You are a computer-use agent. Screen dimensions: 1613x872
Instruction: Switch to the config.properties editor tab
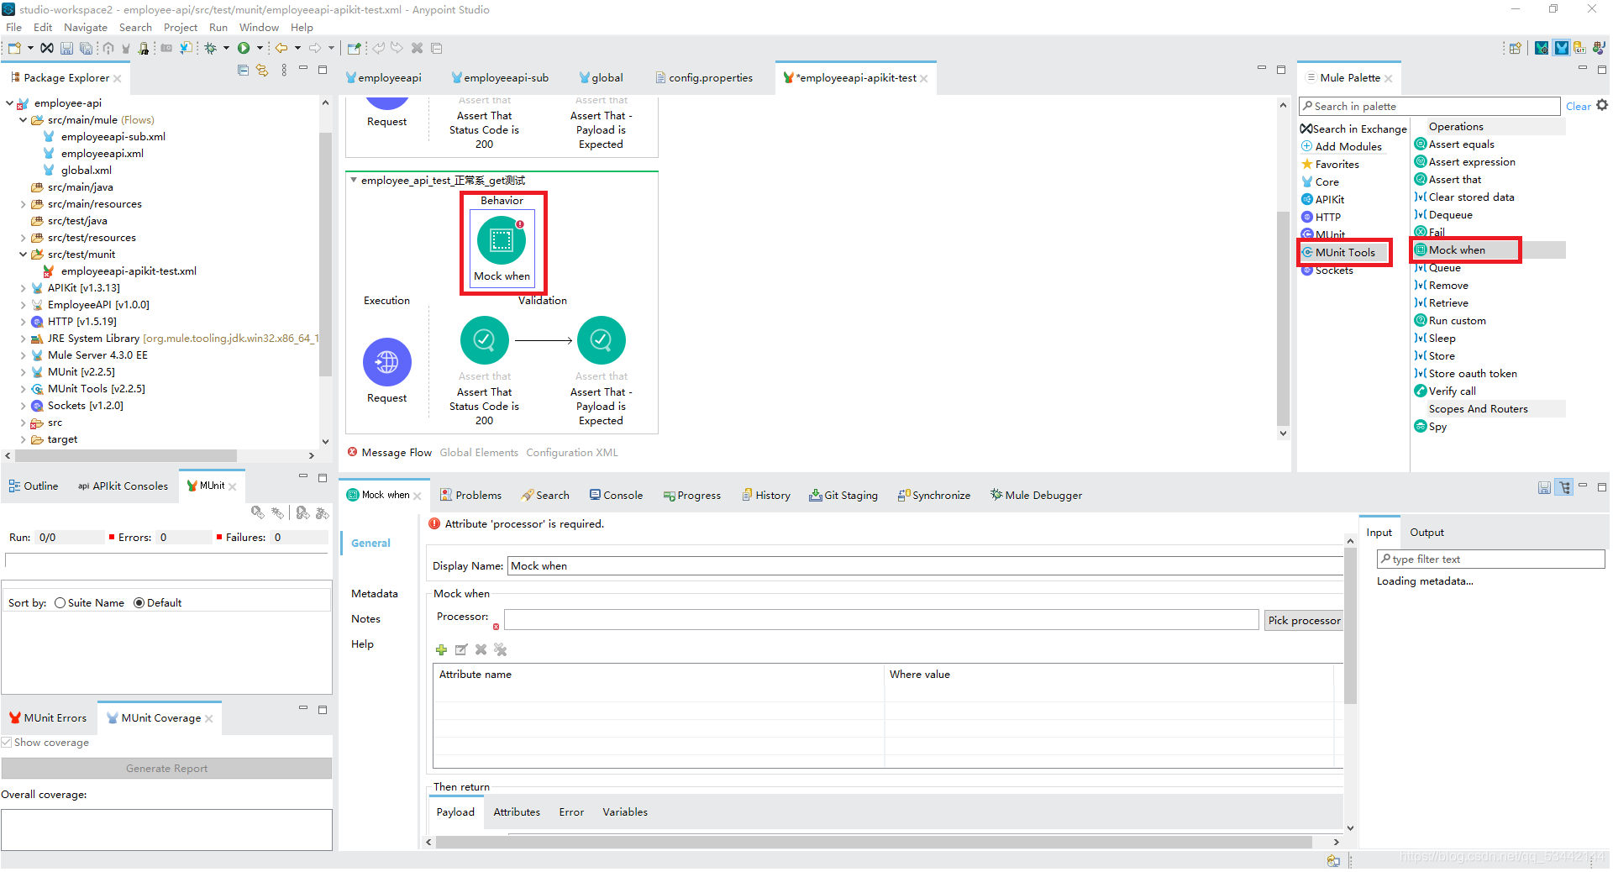pyautogui.click(x=704, y=77)
